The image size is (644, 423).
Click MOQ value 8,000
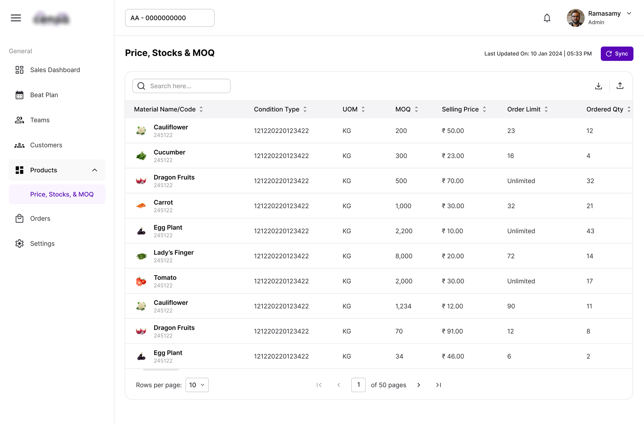404,256
